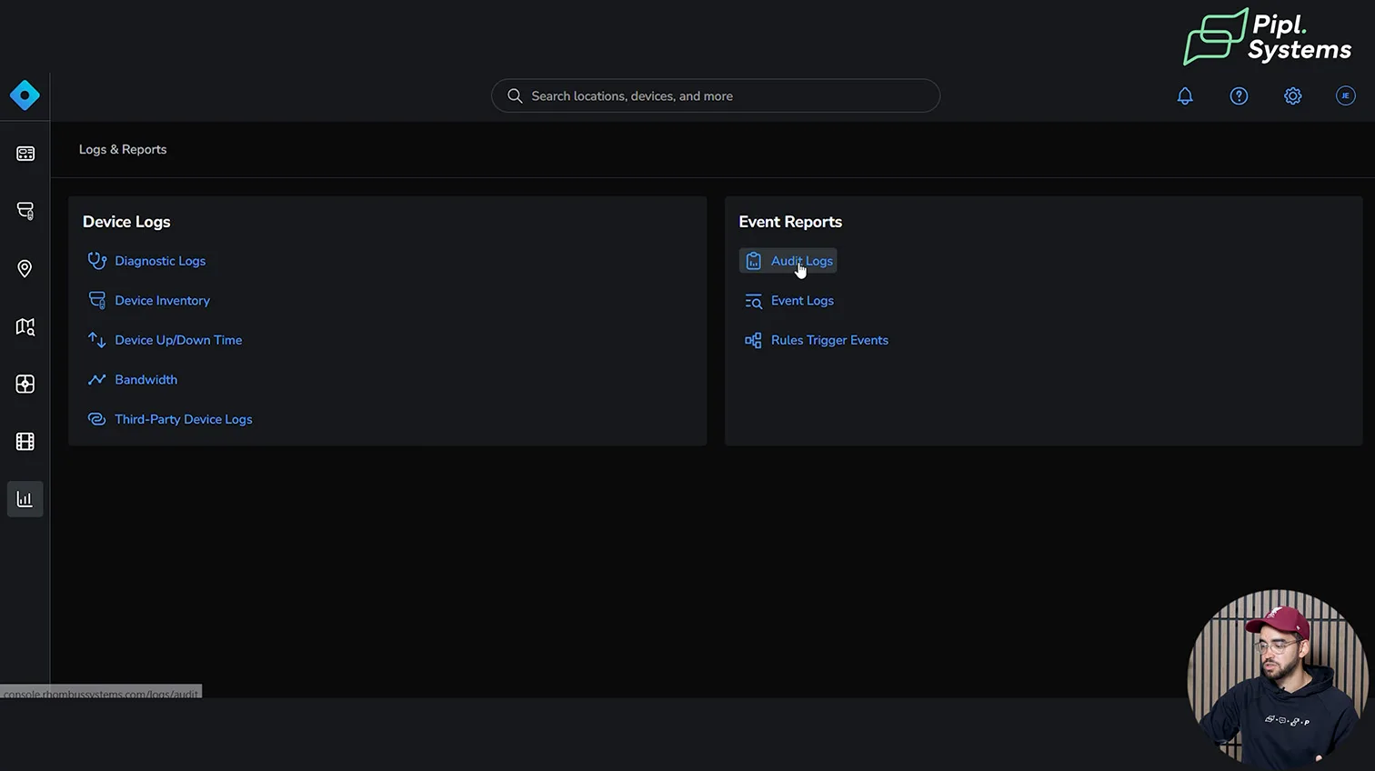Click the sparkle square sidebar icon
Image resolution: width=1375 pixels, height=771 pixels.
25,384
